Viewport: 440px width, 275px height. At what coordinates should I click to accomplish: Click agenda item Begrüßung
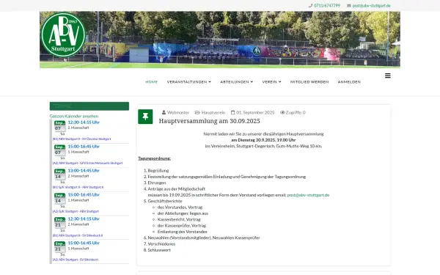point(158,171)
